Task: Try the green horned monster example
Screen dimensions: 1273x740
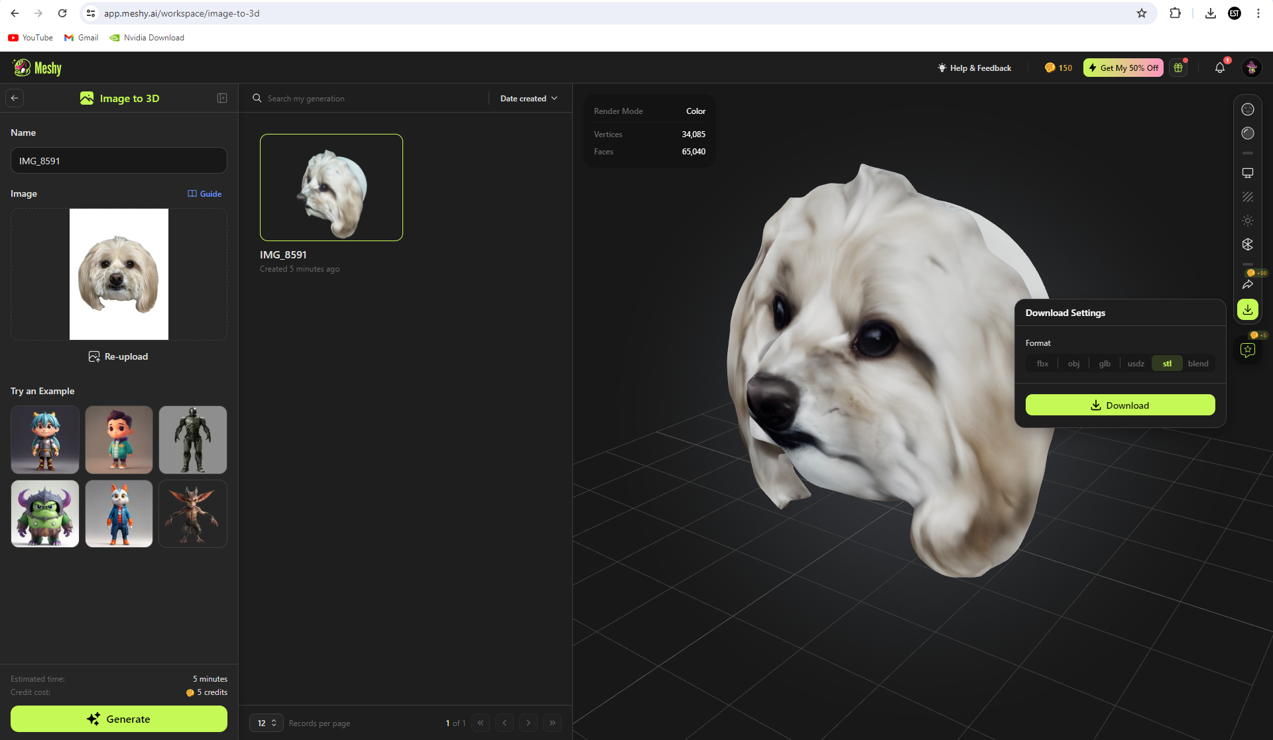Action: pos(45,513)
